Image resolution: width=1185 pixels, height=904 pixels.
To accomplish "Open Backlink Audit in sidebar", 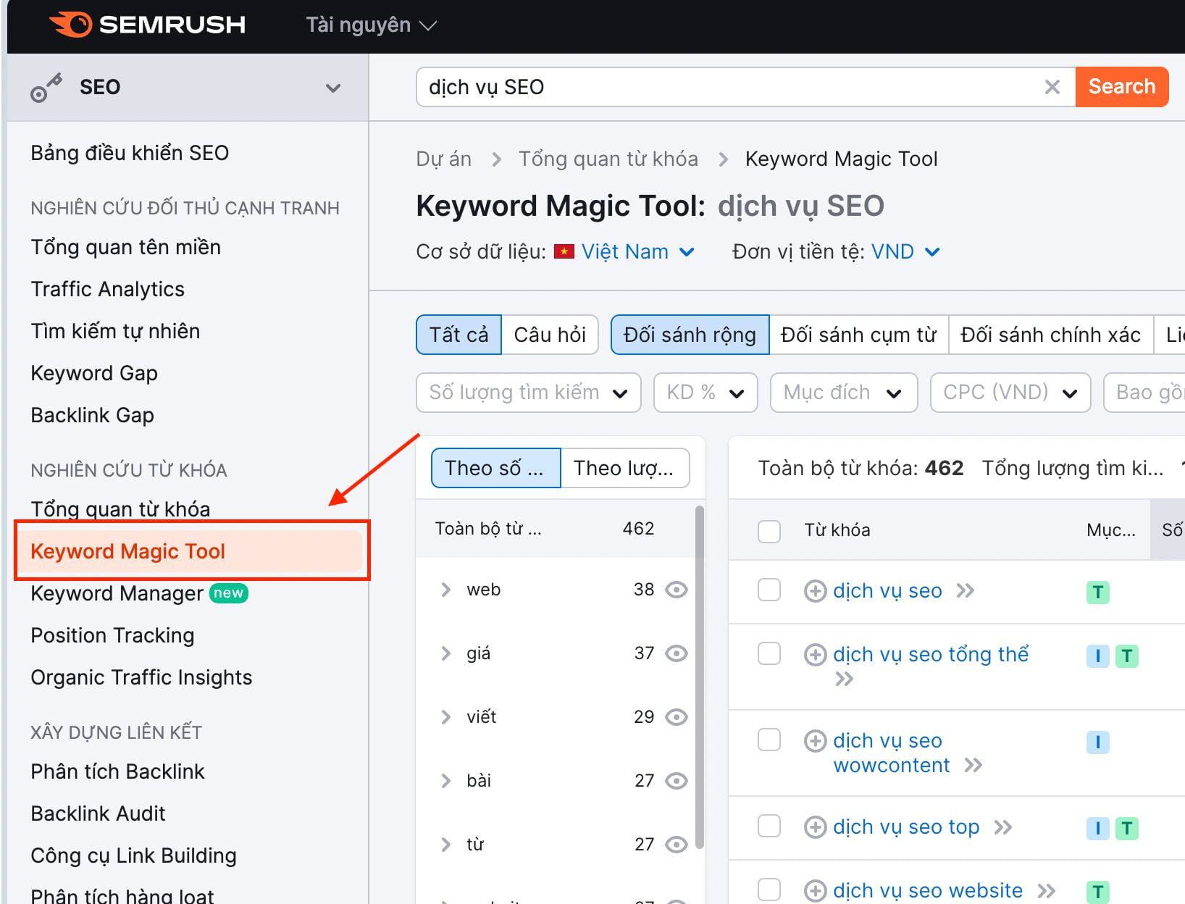I will pyautogui.click(x=98, y=813).
